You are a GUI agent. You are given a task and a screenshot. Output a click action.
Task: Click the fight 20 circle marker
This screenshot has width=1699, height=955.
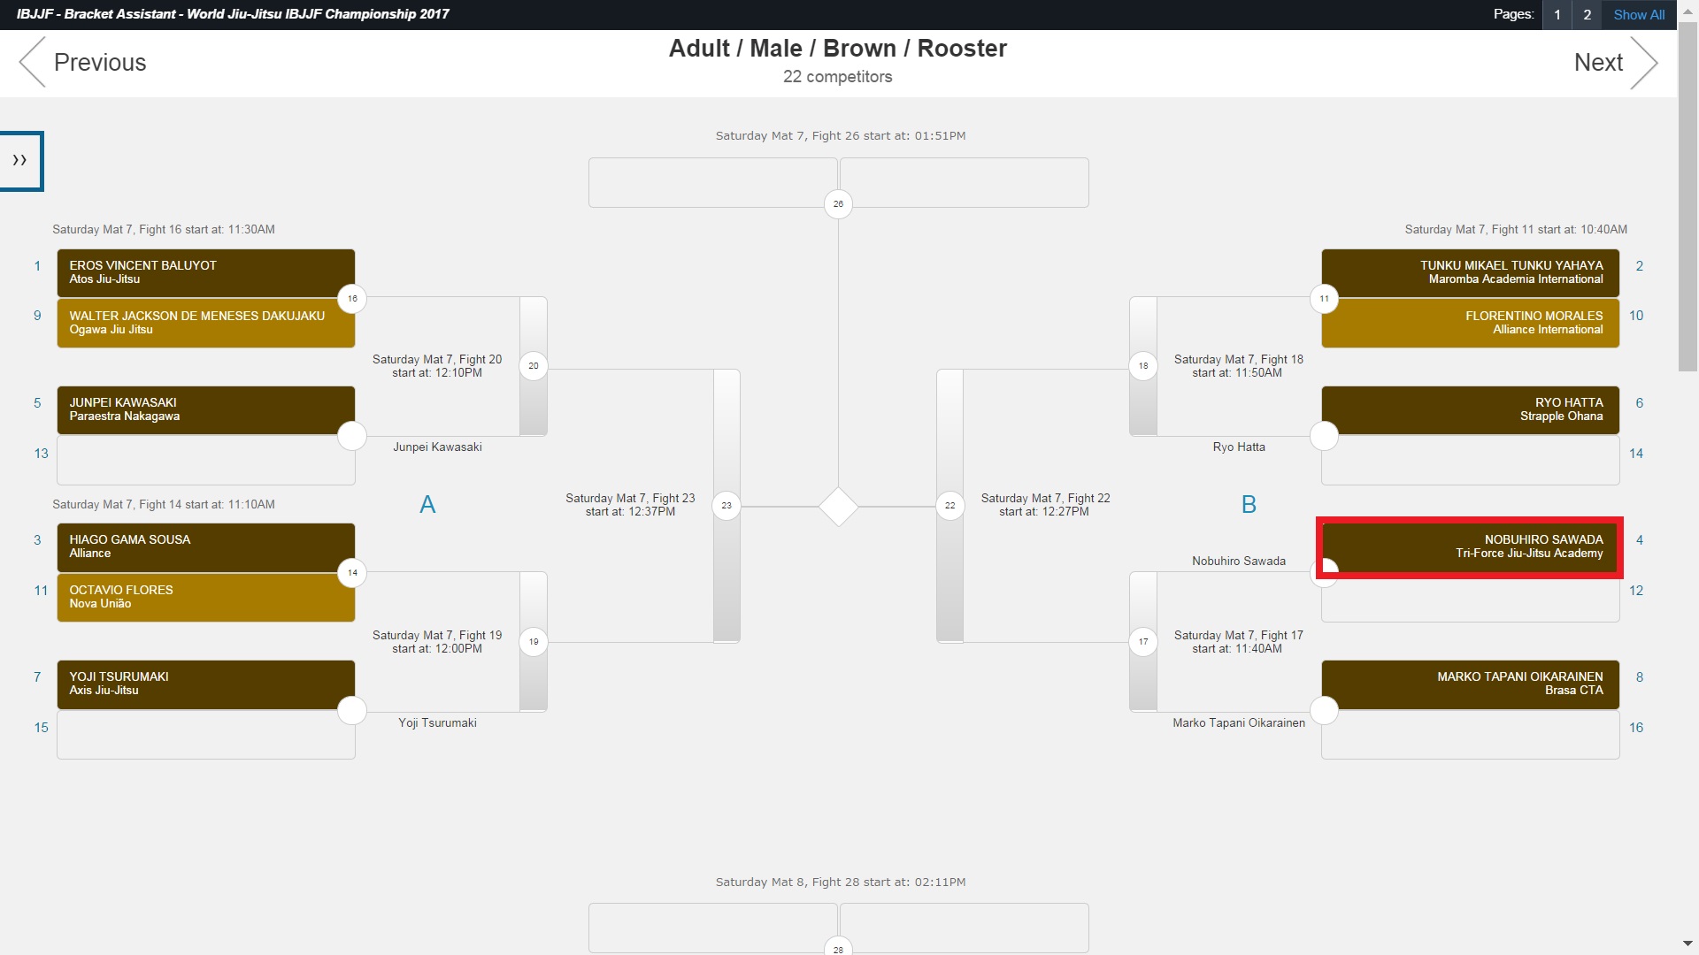tap(534, 366)
